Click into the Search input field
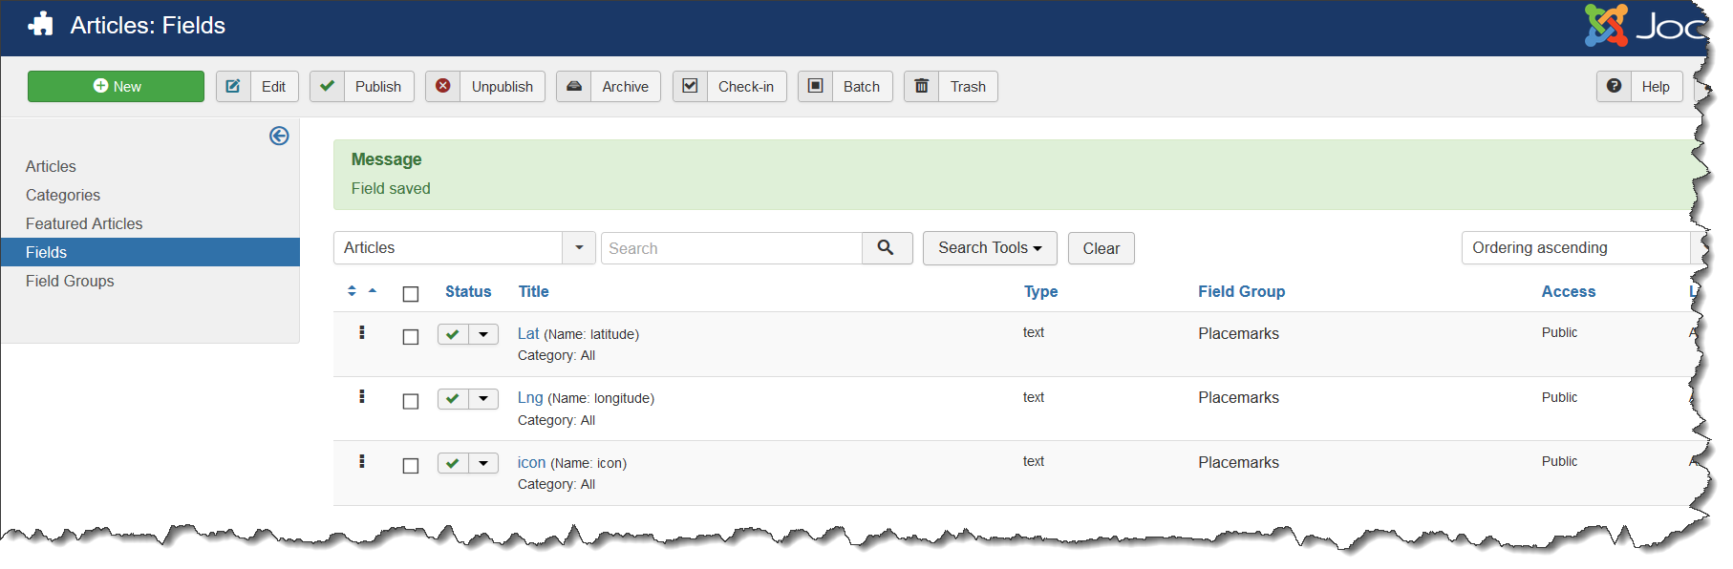The width and height of the screenshot is (1733, 569). coord(731,248)
